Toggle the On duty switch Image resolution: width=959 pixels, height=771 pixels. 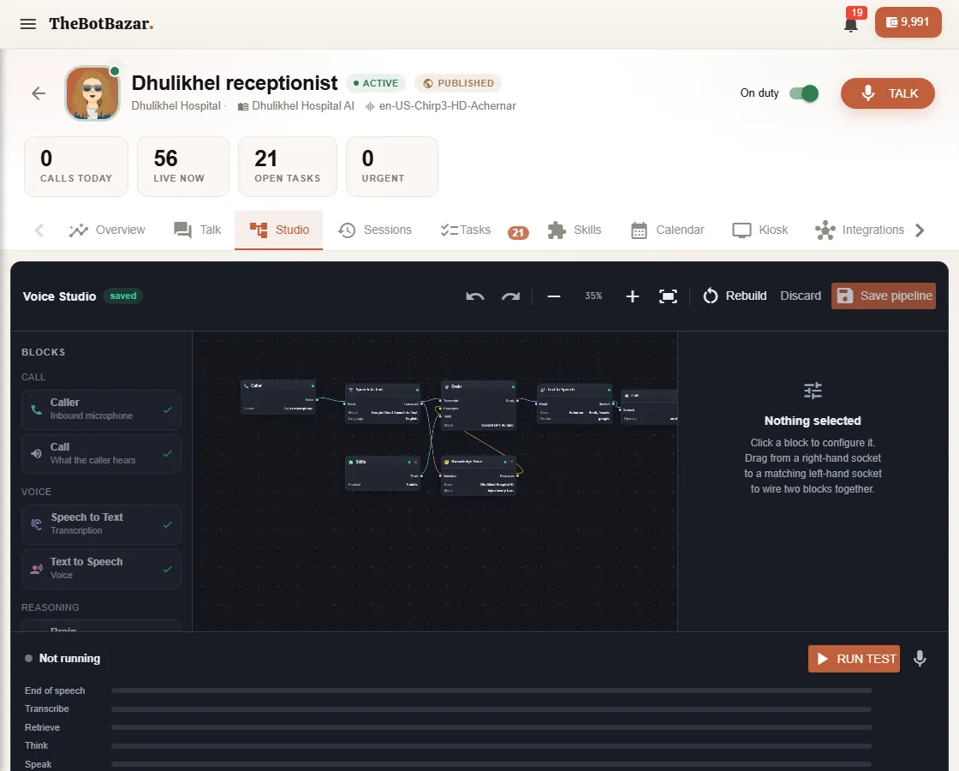pos(804,93)
